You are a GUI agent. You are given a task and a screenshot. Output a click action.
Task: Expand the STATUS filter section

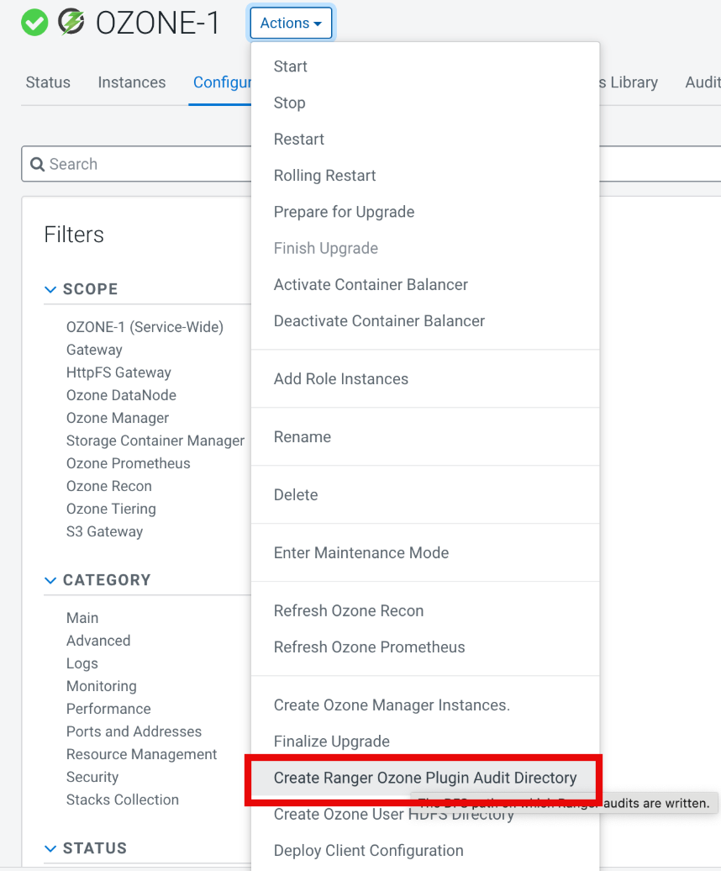point(50,848)
